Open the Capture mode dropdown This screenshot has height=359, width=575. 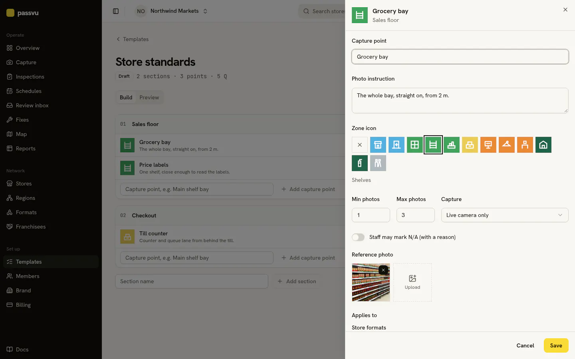coord(505,215)
